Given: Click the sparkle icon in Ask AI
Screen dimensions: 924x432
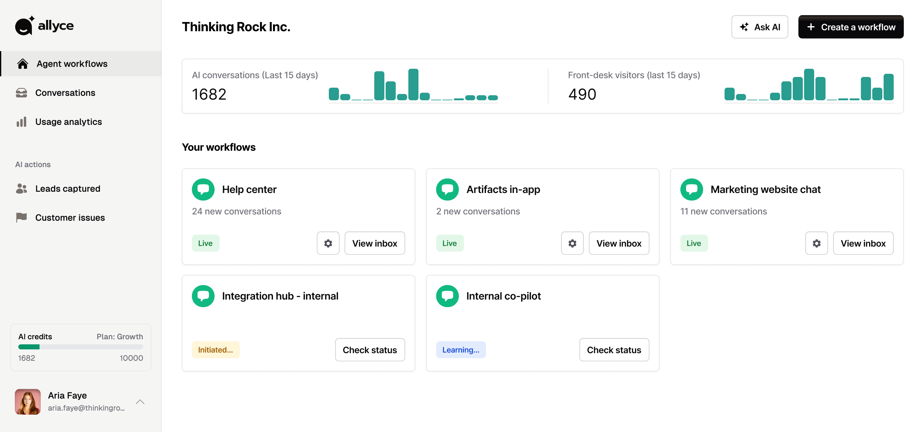Looking at the screenshot, I should (744, 27).
